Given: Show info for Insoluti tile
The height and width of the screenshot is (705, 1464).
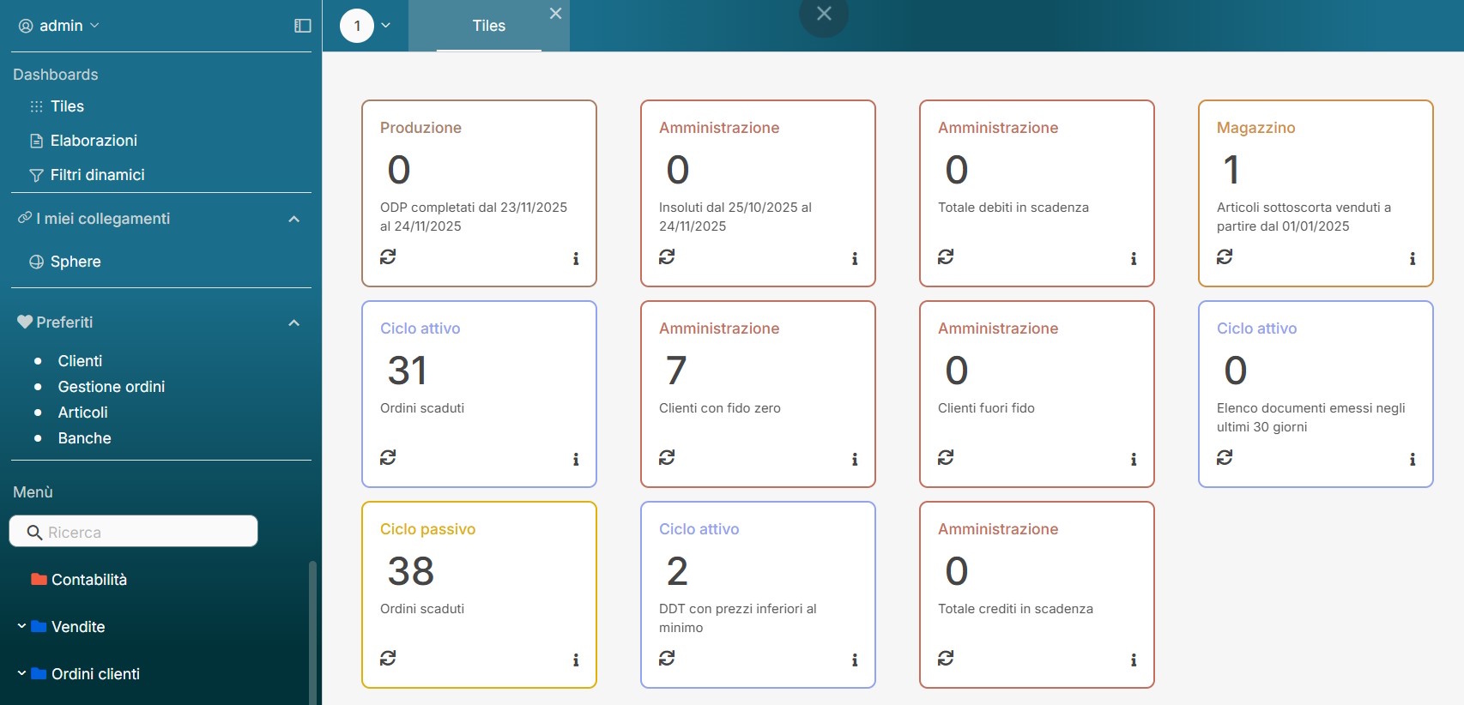Looking at the screenshot, I should pyautogui.click(x=854, y=258).
